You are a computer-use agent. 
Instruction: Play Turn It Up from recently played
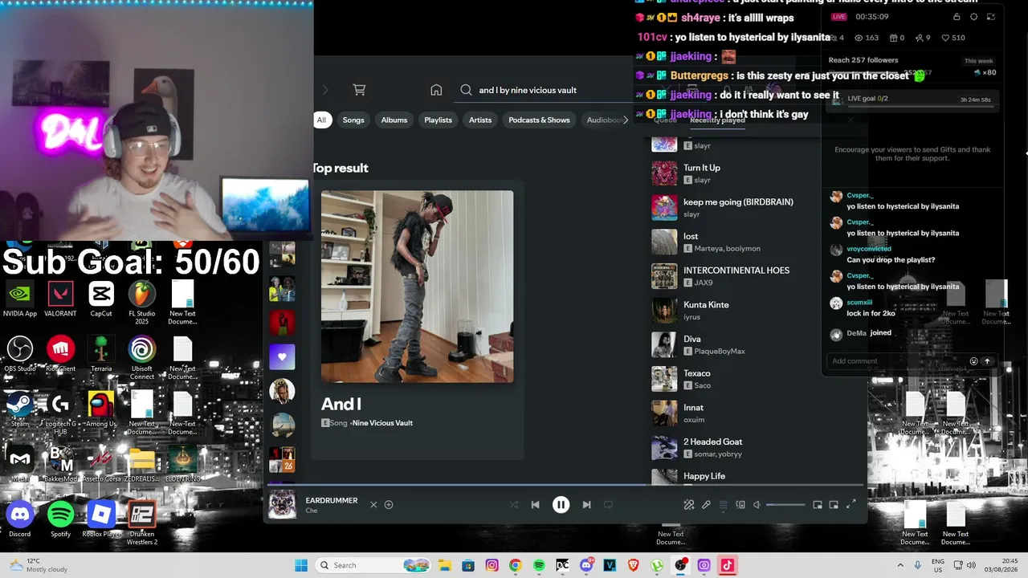(x=701, y=168)
